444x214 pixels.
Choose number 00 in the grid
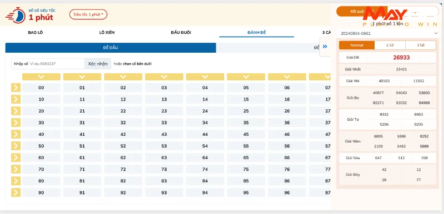pos(41,88)
